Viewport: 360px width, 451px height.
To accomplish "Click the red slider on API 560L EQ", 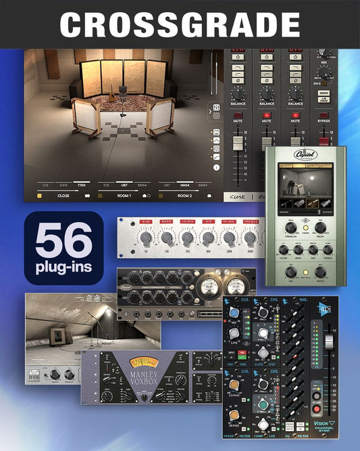I will click(294, 356).
